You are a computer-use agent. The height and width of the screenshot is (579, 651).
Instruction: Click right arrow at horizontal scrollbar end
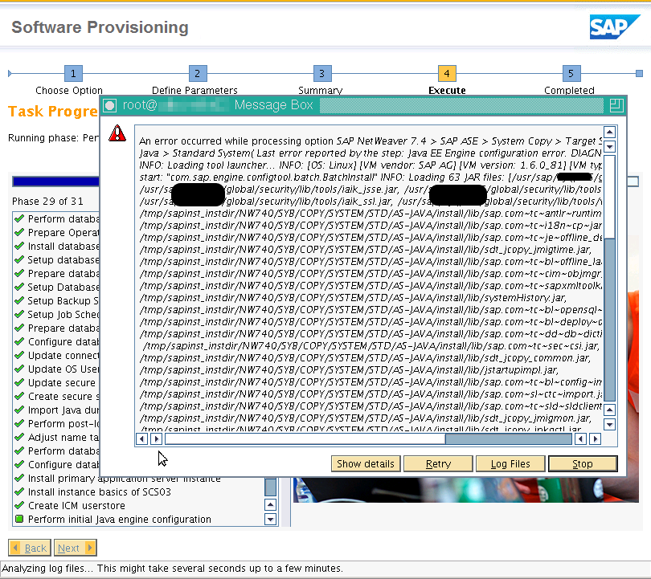tap(595, 438)
